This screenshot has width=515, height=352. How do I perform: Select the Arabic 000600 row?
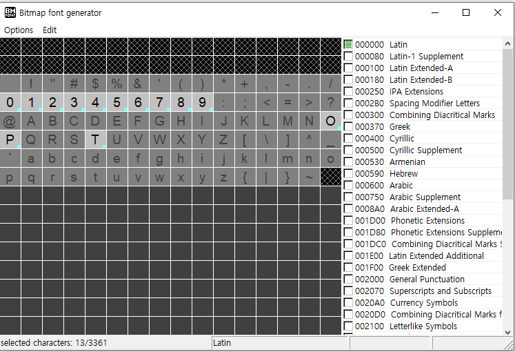tap(423, 186)
